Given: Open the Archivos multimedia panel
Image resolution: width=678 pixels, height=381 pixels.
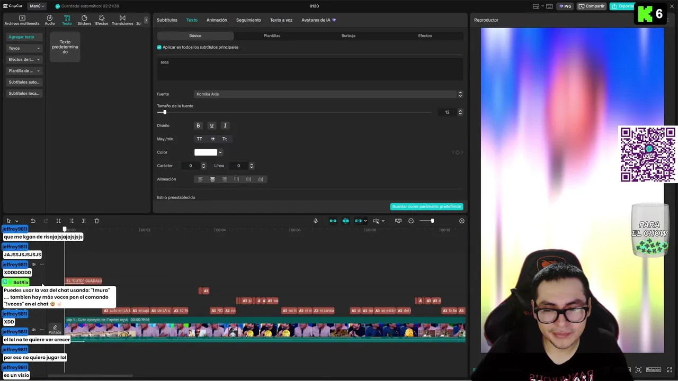Looking at the screenshot, I should point(22,20).
